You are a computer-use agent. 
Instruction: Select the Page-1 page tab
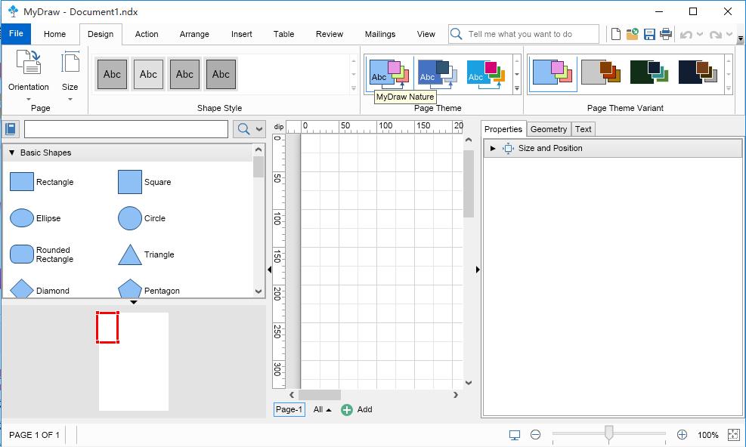point(289,409)
